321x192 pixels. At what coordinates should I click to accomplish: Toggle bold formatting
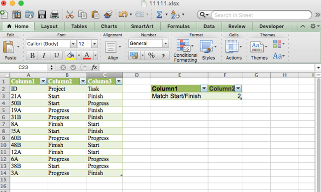pos(32,56)
